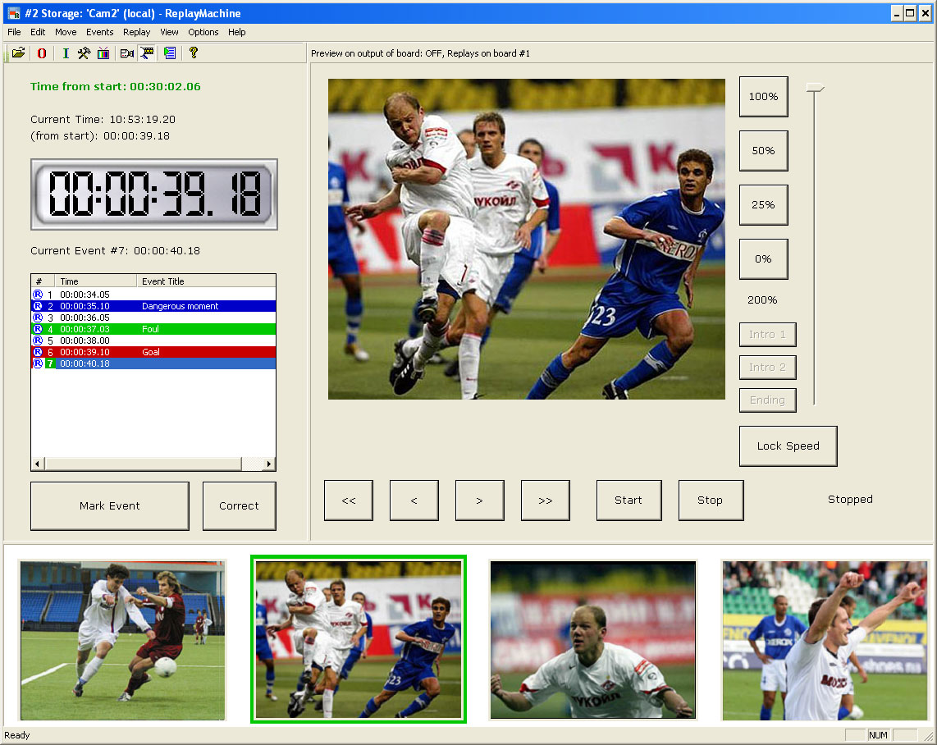937x745 pixels.
Task: Click the green I toolbar icon
Action: pyautogui.click(x=66, y=53)
